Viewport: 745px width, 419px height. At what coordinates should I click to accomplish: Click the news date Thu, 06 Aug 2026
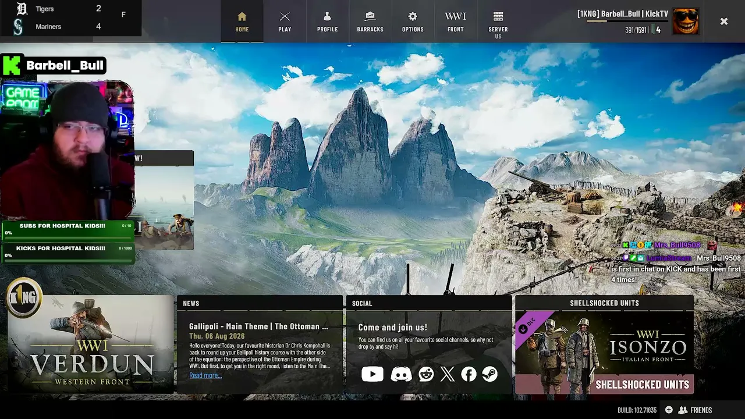pos(217,336)
